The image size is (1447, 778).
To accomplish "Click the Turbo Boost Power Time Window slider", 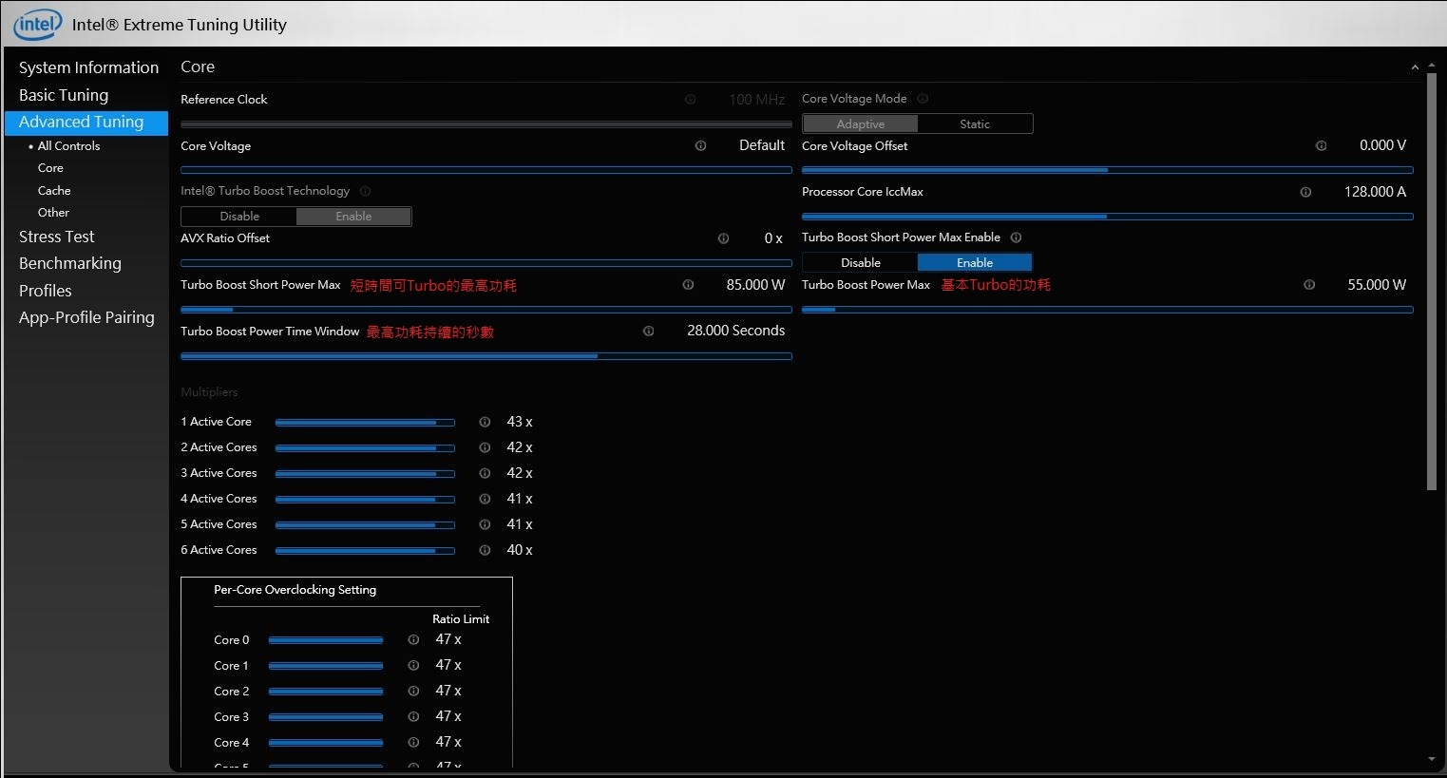I will (486, 356).
